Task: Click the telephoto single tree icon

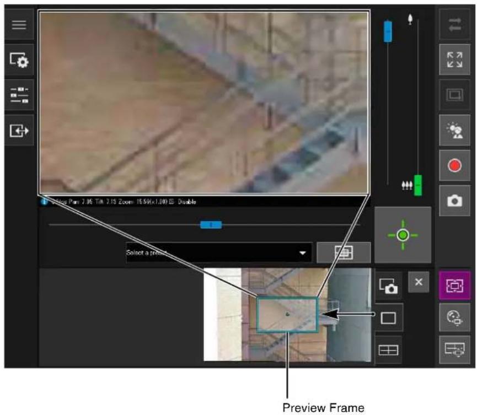Action: click(x=410, y=19)
